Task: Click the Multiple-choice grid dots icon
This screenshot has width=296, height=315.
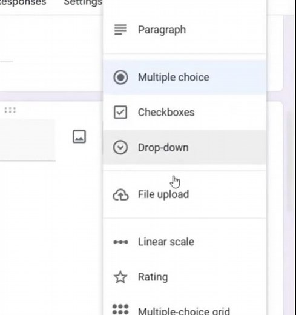Action: coord(120,309)
